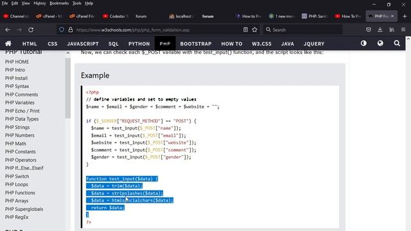This screenshot has height=231, width=411.
Task: Open PHP Superglobals in sidebar
Action: (24, 209)
